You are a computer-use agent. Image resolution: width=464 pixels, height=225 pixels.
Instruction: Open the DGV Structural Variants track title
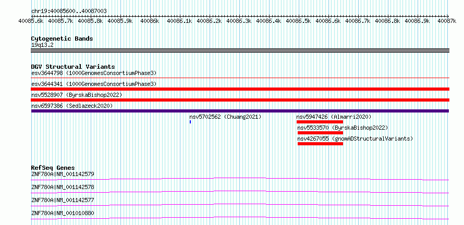pyautogui.click(x=73, y=67)
